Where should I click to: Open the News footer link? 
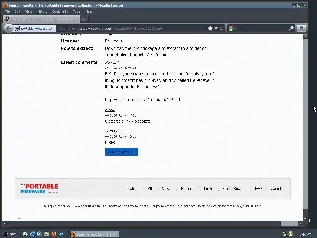click(x=166, y=189)
